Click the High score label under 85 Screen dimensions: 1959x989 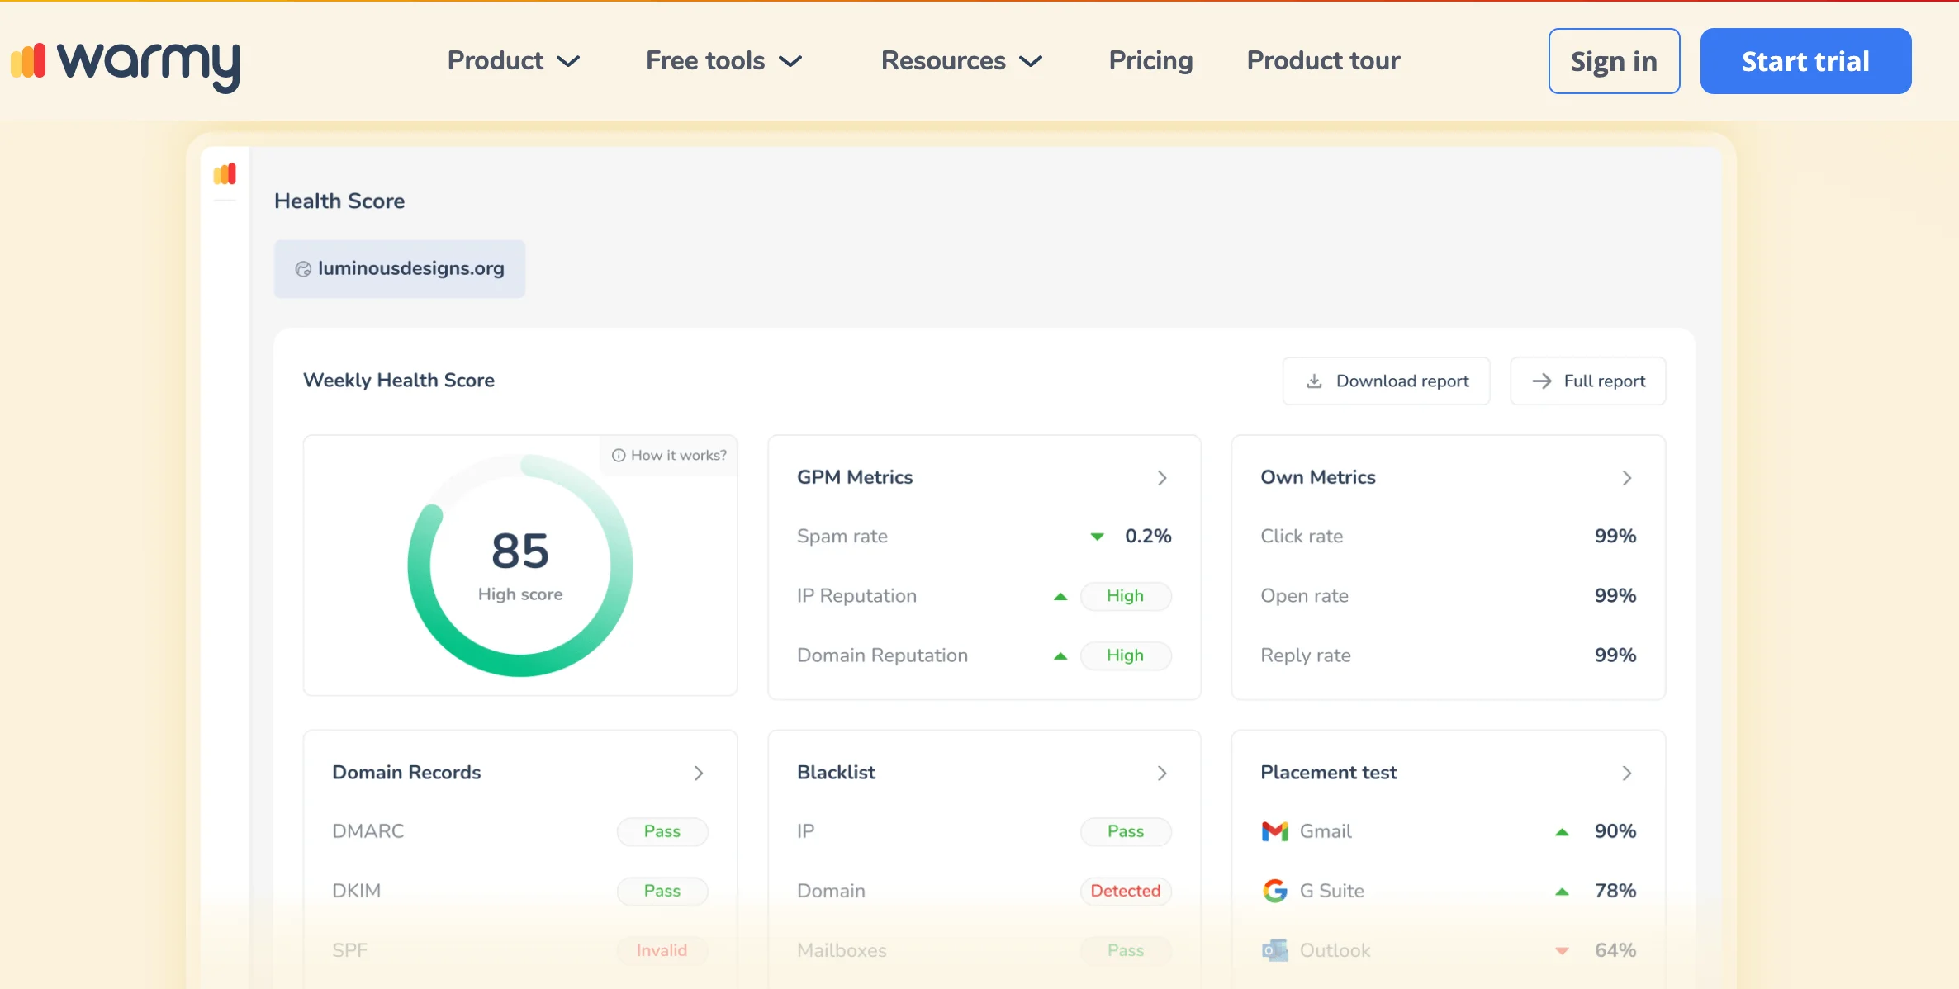[520, 594]
